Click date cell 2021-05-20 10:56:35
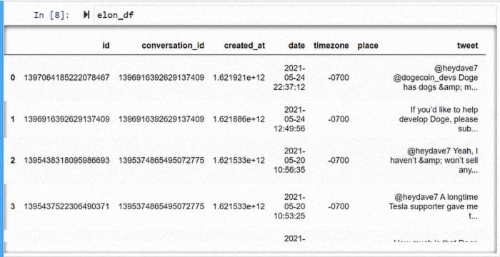 pyautogui.click(x=289, y=161)
